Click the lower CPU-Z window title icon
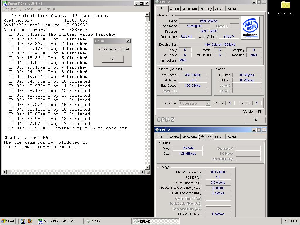This screenshot has width=300, height=225. [157, 130]
